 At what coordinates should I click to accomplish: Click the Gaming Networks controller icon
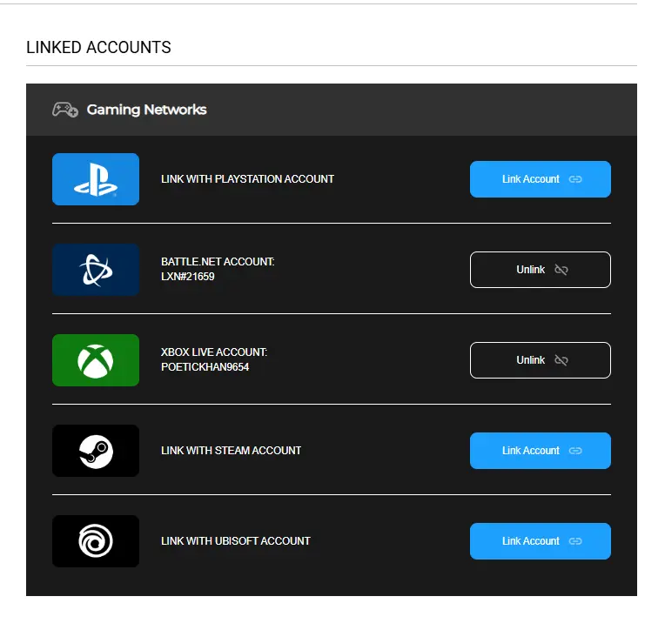[x=65, y=110]
